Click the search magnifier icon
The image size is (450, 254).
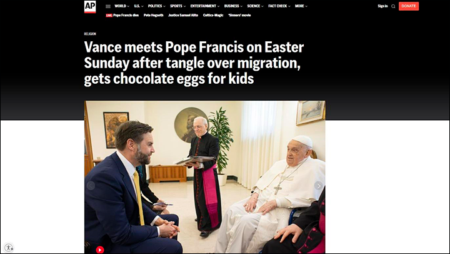tap(393, 6)
